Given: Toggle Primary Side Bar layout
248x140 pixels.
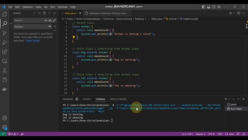Looking at the screenshot, I should pos(203,7).
